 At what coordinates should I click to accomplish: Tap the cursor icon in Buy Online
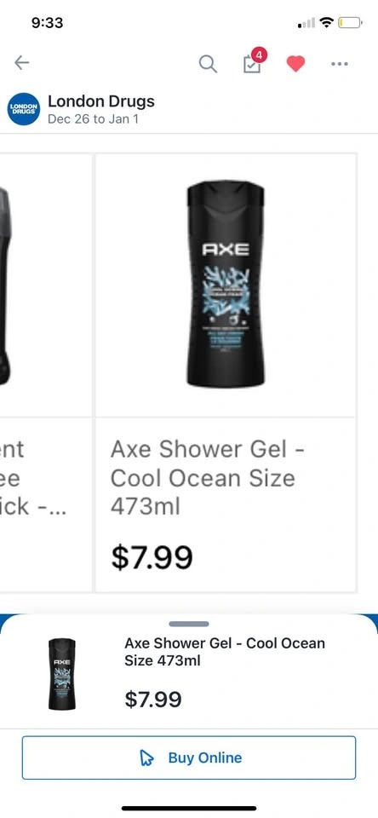[x=147, y=758]
